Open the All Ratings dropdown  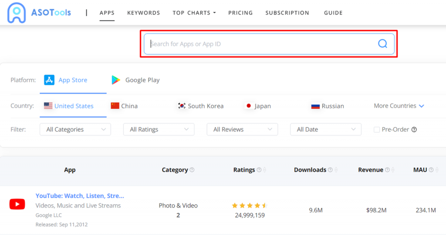click(159, 129)
